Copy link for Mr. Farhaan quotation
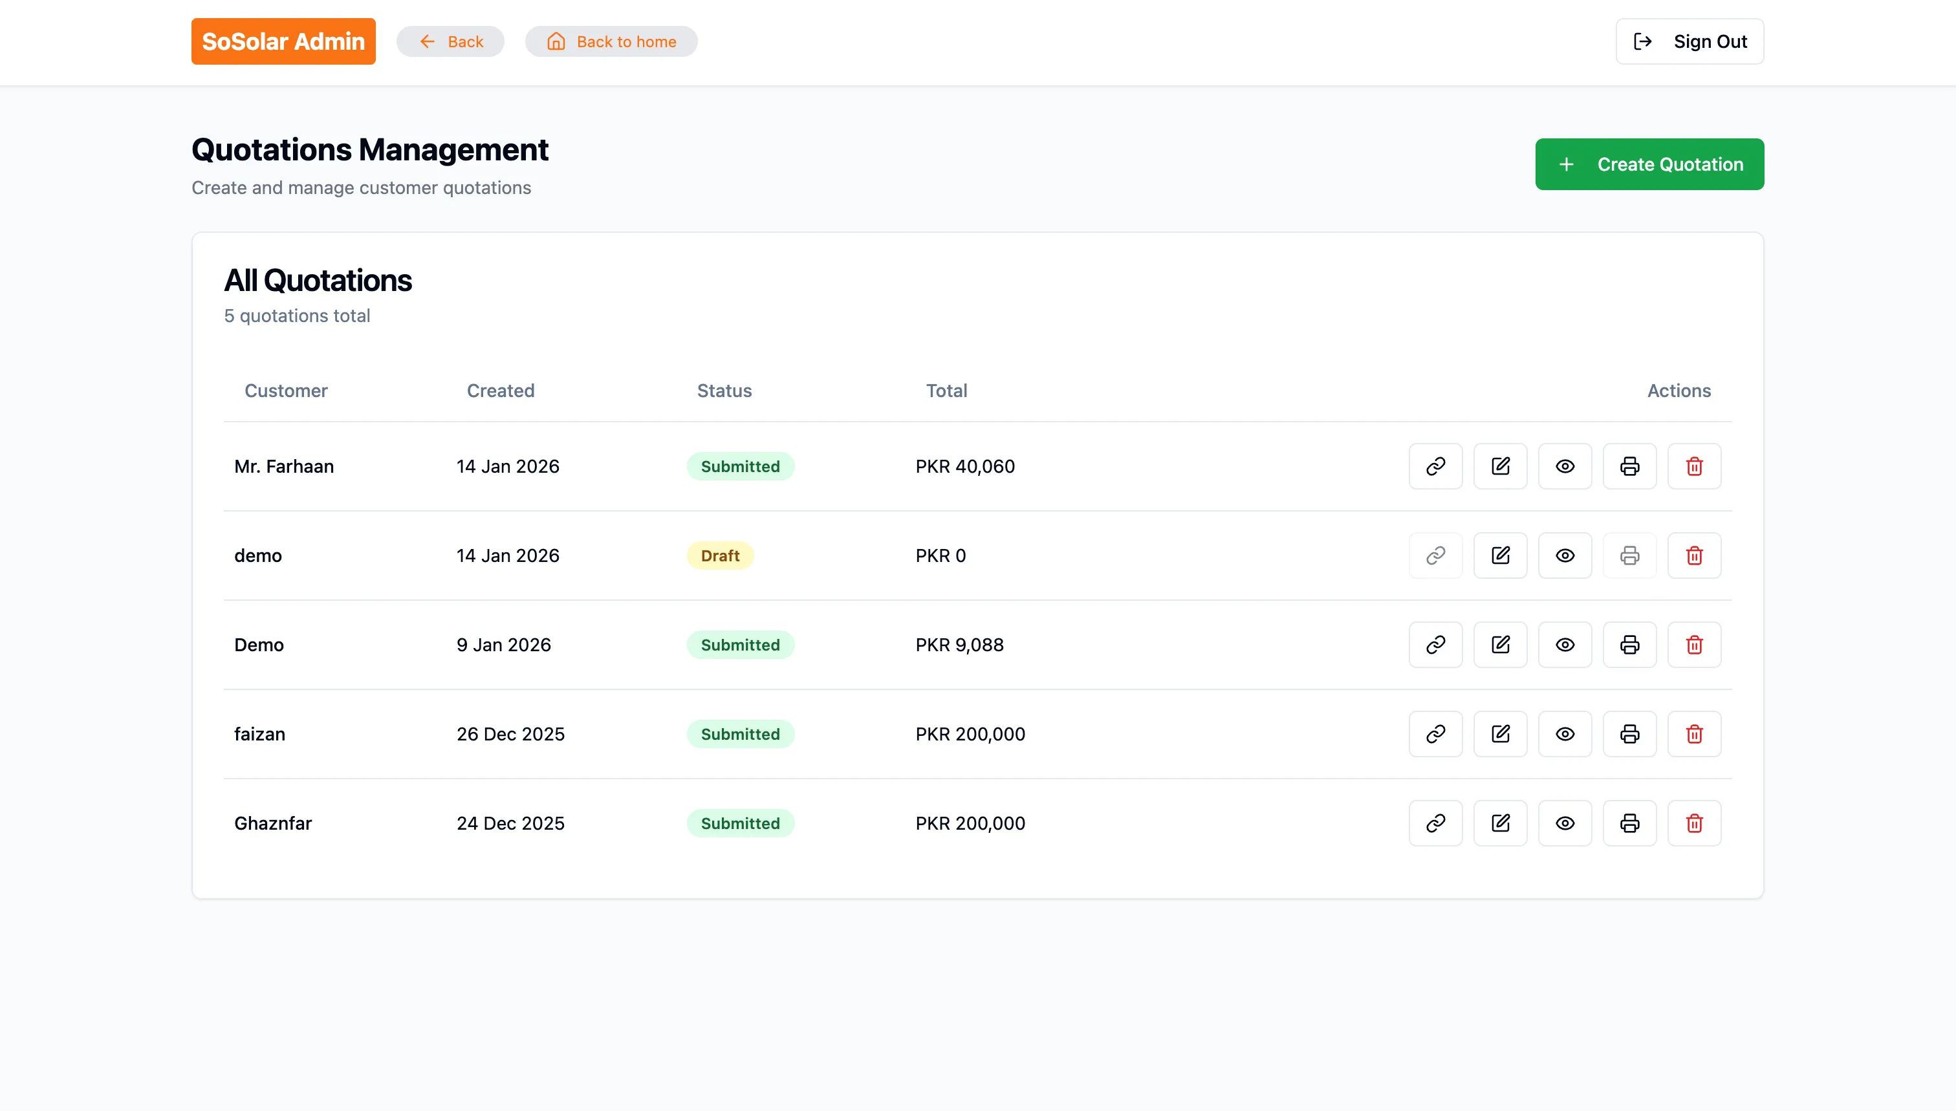 tap(1435, 466)
